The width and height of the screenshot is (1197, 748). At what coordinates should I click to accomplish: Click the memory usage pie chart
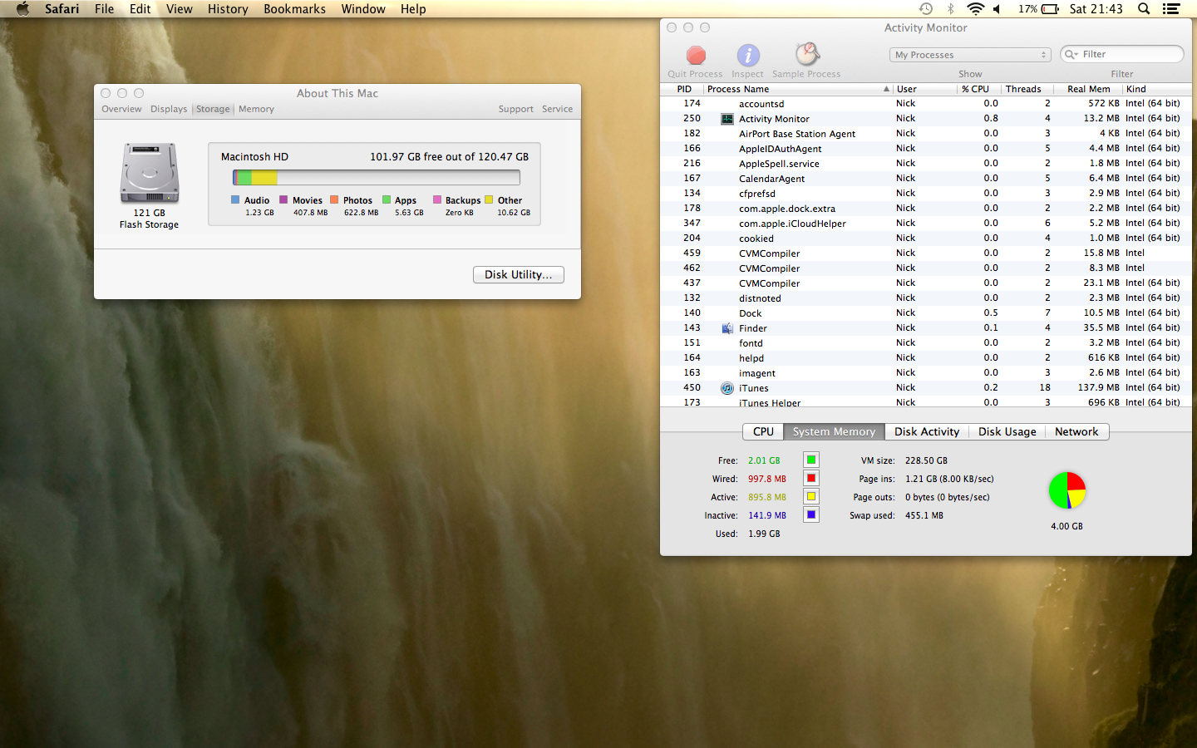tap(1067, 490)
